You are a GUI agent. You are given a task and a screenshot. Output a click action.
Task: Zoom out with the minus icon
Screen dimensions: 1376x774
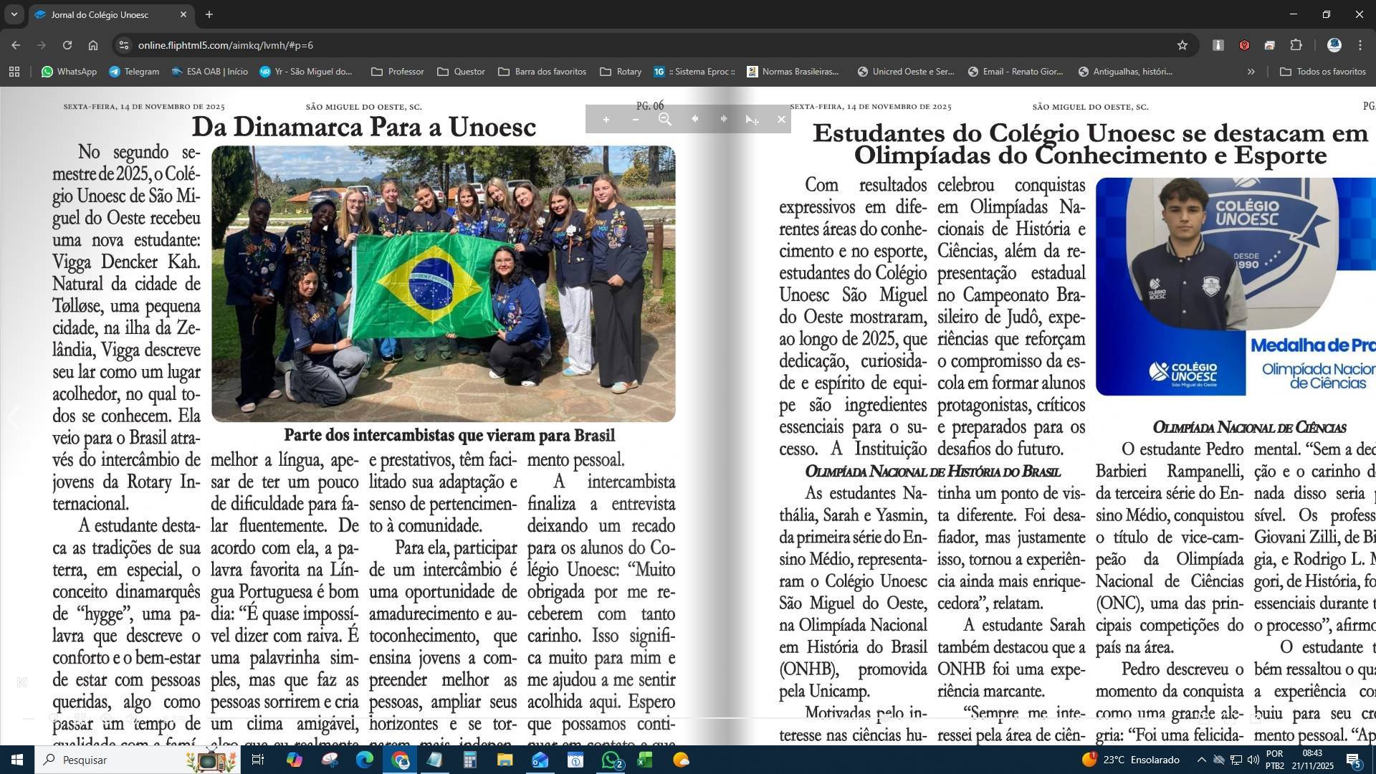635,120
